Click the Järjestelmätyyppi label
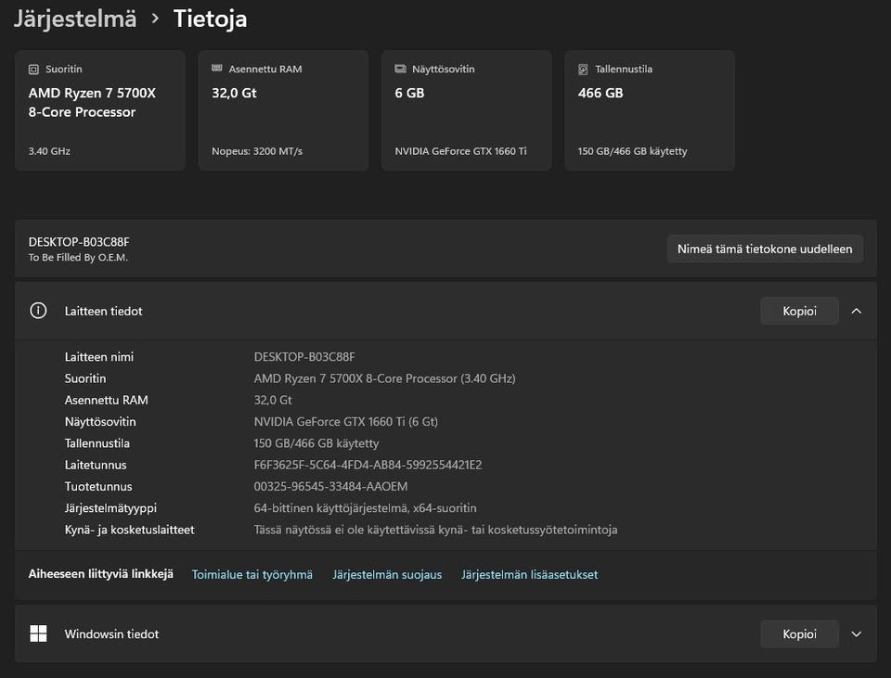 (110, 507)
